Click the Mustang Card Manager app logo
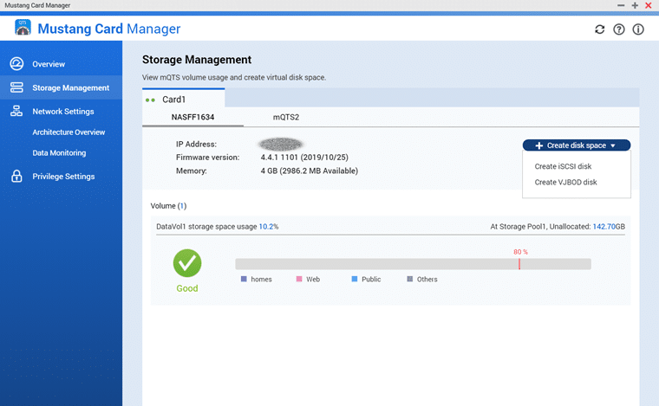The height and width of the screenshot is (406, 659). pos(23,28)
